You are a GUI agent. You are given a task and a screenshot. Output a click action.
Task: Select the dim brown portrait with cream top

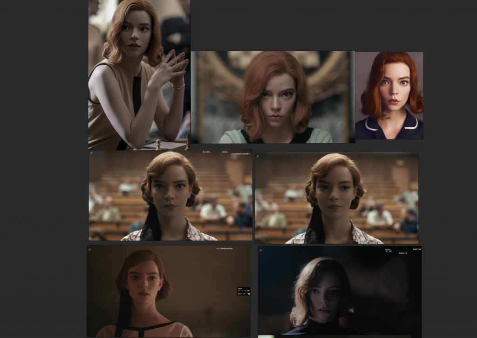coord(169,291)
